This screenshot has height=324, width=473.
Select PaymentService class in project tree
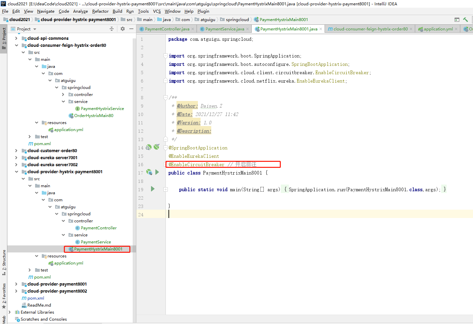(x=93, y=242)
